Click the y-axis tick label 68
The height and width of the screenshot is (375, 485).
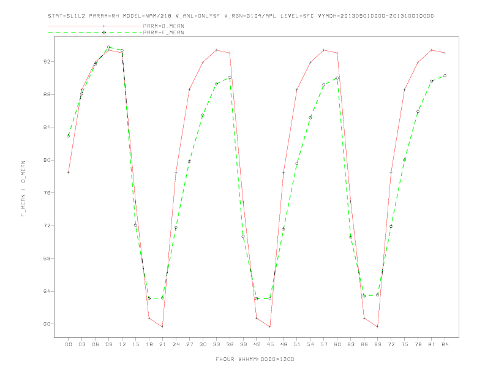click(47, 259)
